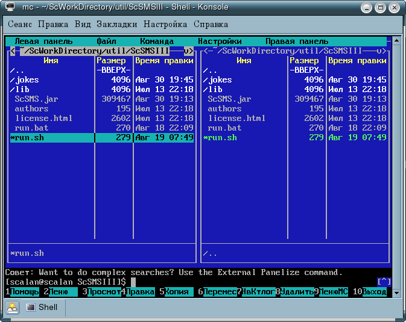Click the scrollbar down arrow of the terminal
Screen dimensions: 406x322
click(x=396, y=293)
